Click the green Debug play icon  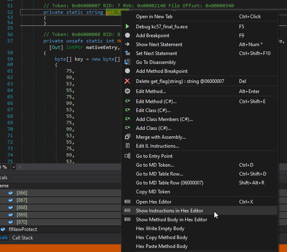pyautogui.click(x=127, y=27)
